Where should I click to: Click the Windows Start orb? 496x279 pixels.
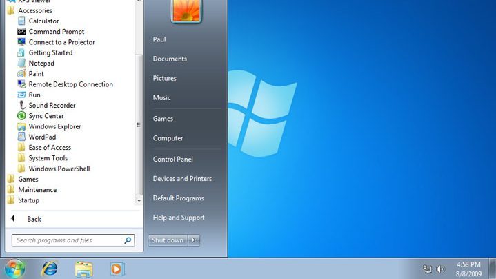[14, 268]
